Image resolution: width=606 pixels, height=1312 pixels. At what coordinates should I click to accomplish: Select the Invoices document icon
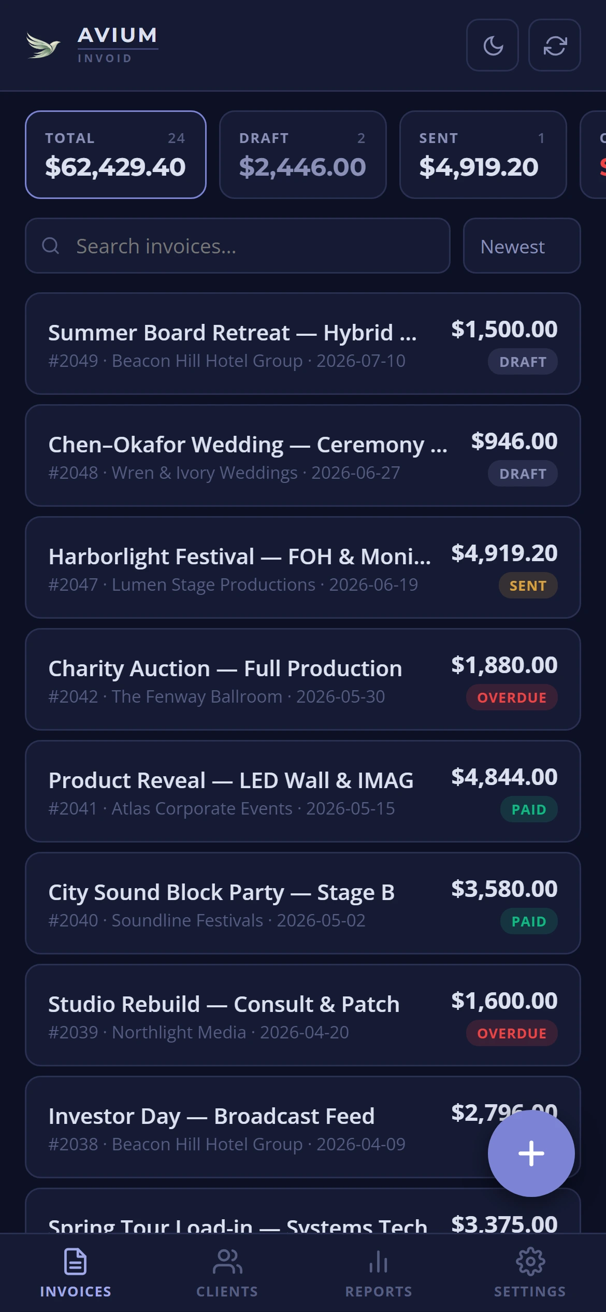click(76, 1261)
